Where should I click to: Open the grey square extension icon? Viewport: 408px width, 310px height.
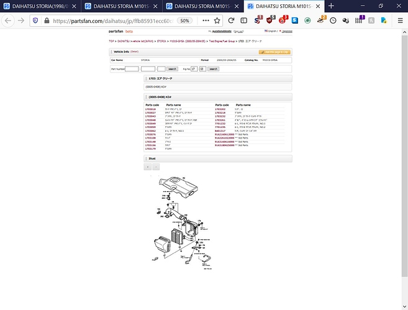(x=371, y=21)
